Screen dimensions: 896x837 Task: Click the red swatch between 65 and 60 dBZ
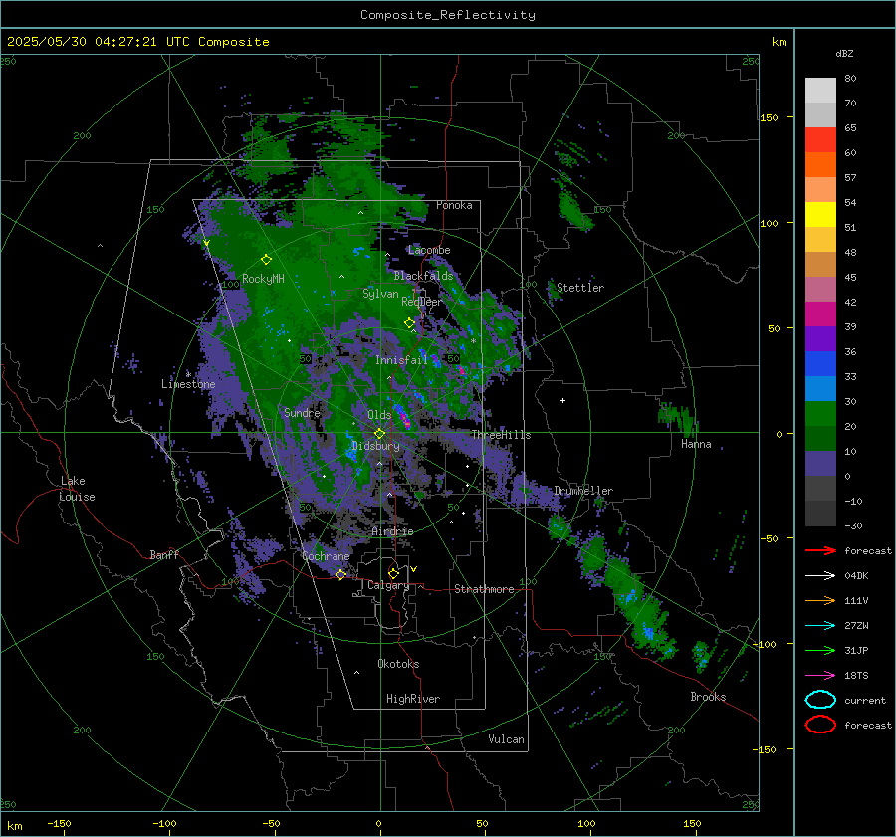click(x=820, y=140)
